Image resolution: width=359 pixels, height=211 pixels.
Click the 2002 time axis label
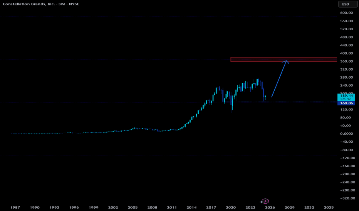click(113, 207)
